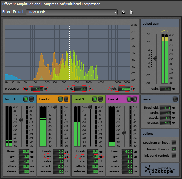Screen dimensions: 182x179
Task: Select the band 2 gain -2.0 field
Action: click(x=59, y=157)
